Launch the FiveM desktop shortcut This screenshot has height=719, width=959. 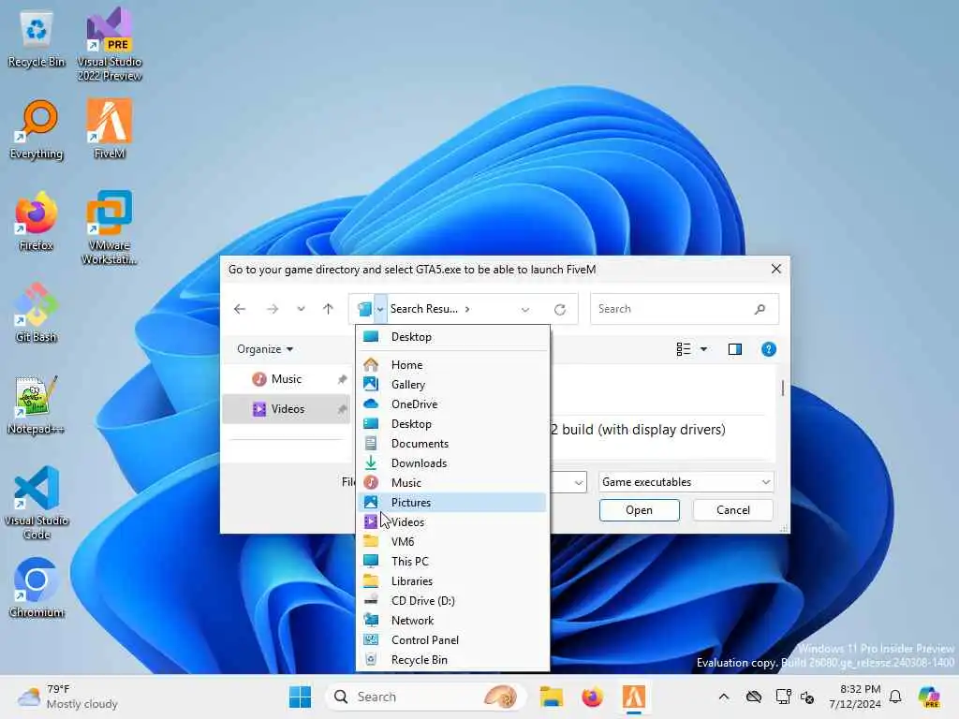coord(110,130)
